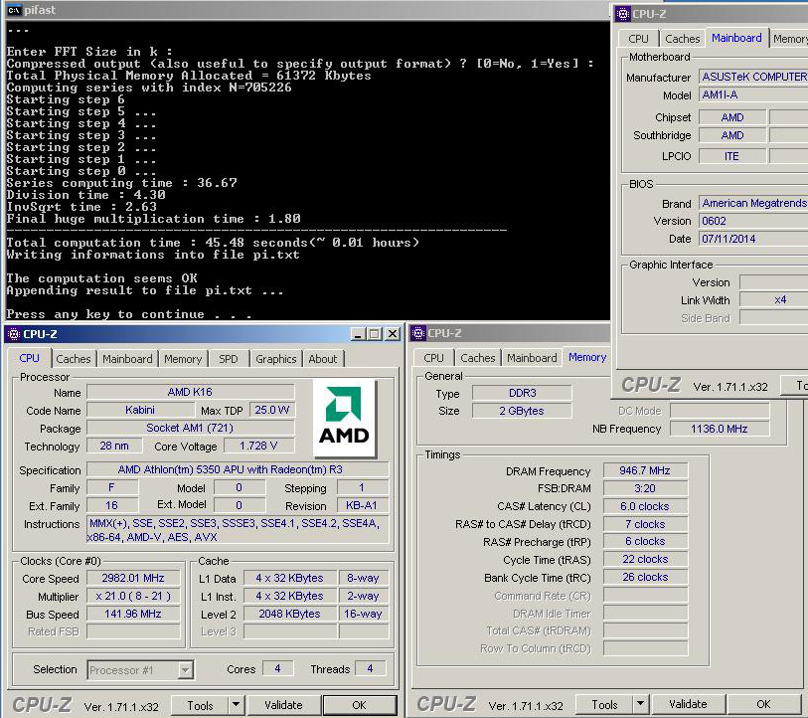Click the CAS# Latency value 6.0 clocks

[x=645, y=506]
